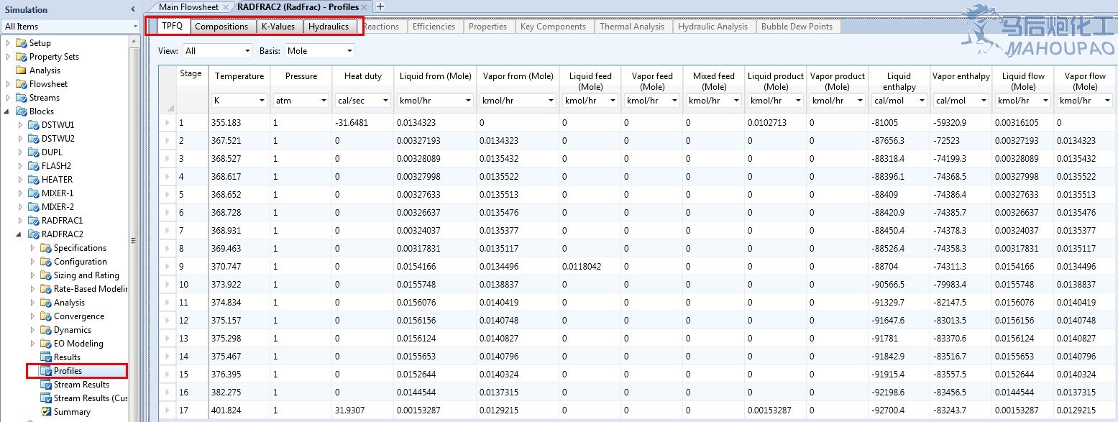This screenshot has width=1118, height=422.
Task: Open the Key Components tab
Action: point(553,27)
